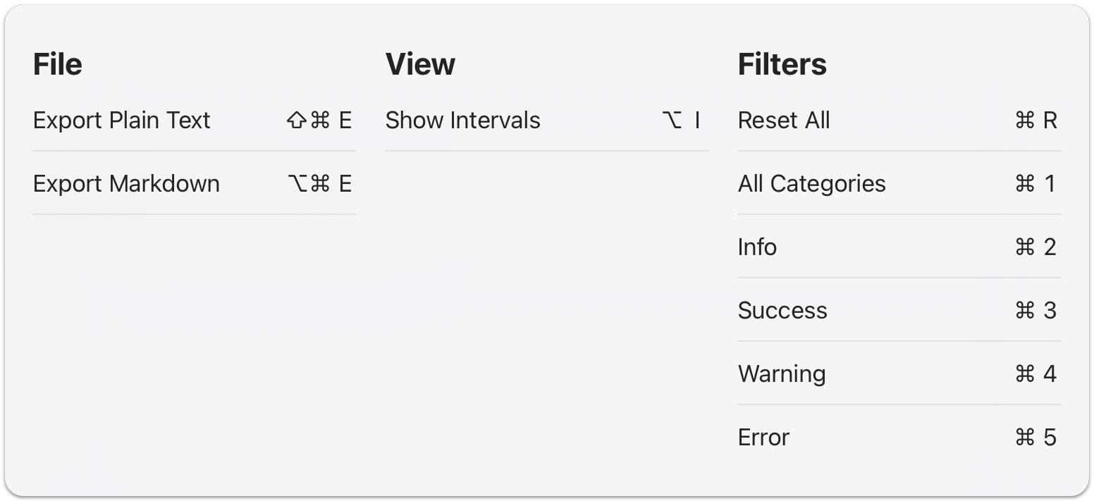Click the ⌘1 shortcut glyph beside All Categories
Image resolution: width=1094 pixels, height=501 pixels.
tap(1034, 184)
